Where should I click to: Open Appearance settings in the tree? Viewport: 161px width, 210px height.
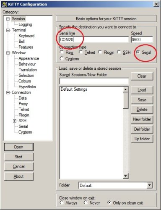[29, 58]
